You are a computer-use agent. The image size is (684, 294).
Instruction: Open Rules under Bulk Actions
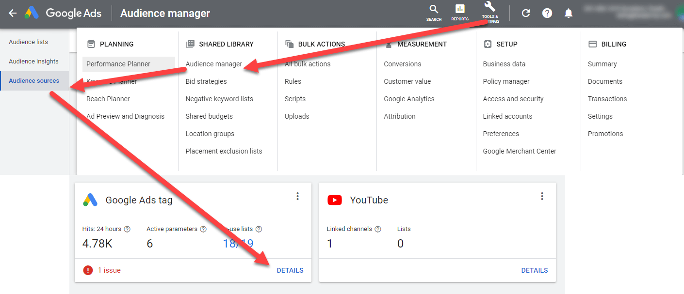[293, 81]
